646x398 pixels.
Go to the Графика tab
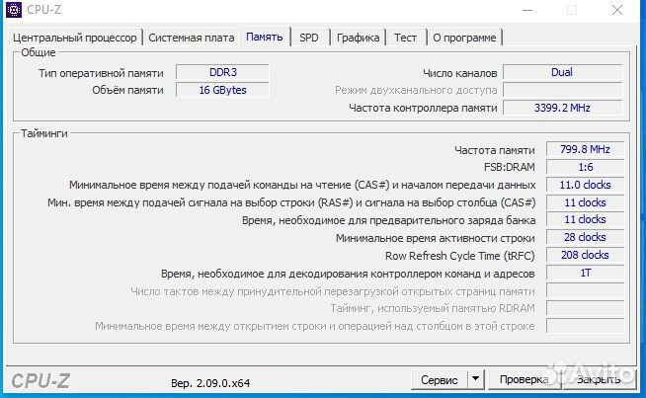pyautogui.click(x=358, y=38)
